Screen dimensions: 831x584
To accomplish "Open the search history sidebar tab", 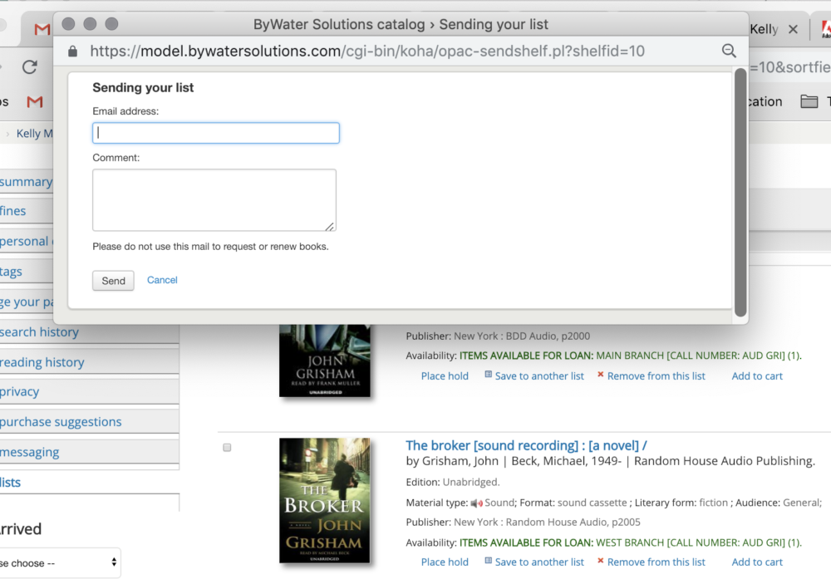I will (x=89, y=332).
